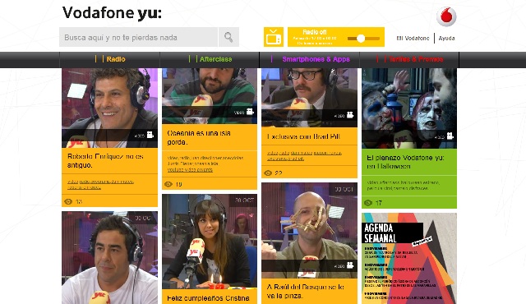Click the video camera icon on Raúl del Bosque card

coord(350,265)
